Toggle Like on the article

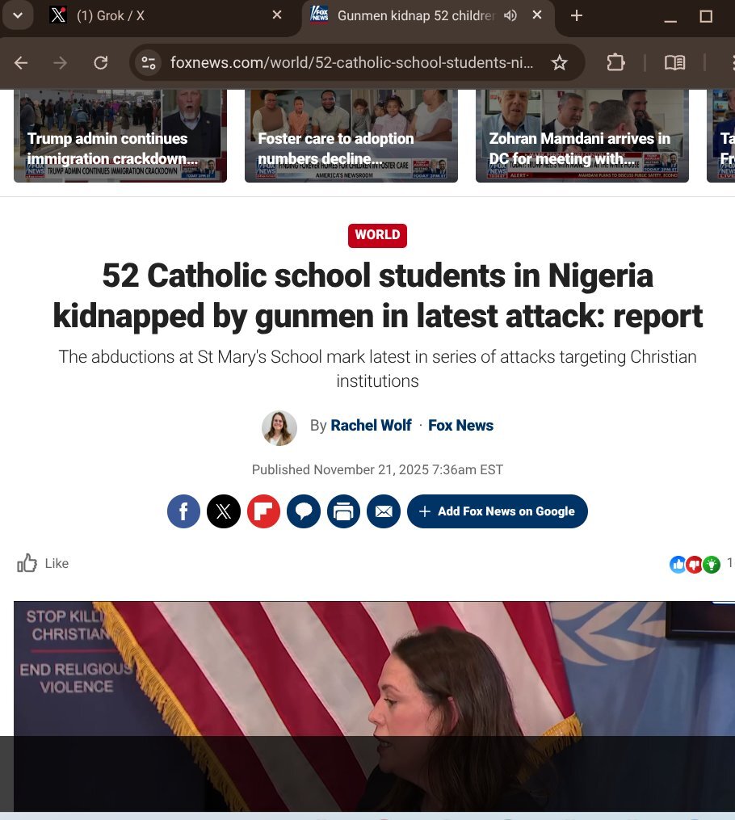click(x=43, y=563)
